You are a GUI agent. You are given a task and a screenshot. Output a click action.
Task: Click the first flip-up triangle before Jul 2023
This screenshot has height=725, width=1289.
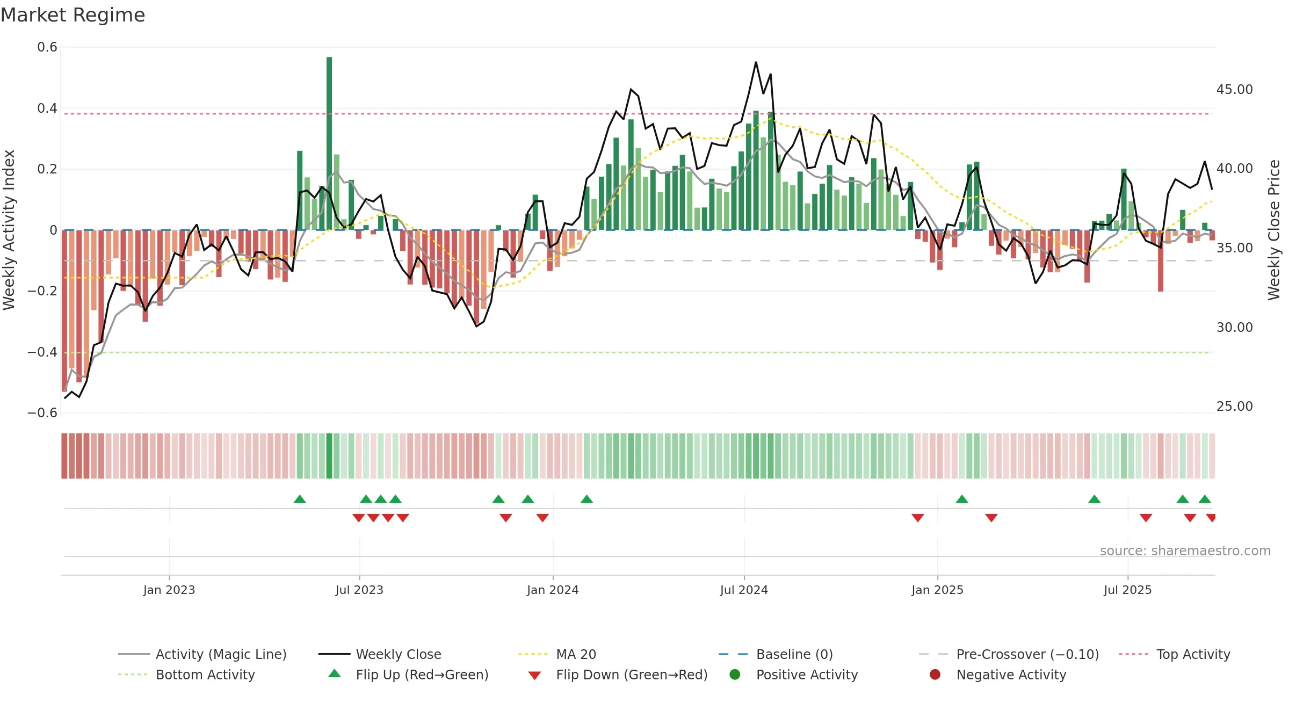pyautogui.click(x=300, y=499)
